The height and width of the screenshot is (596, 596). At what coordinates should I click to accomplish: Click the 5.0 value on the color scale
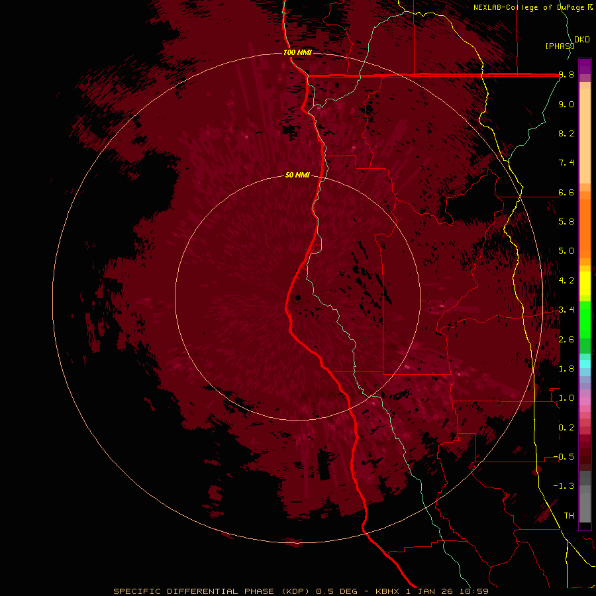566,251
